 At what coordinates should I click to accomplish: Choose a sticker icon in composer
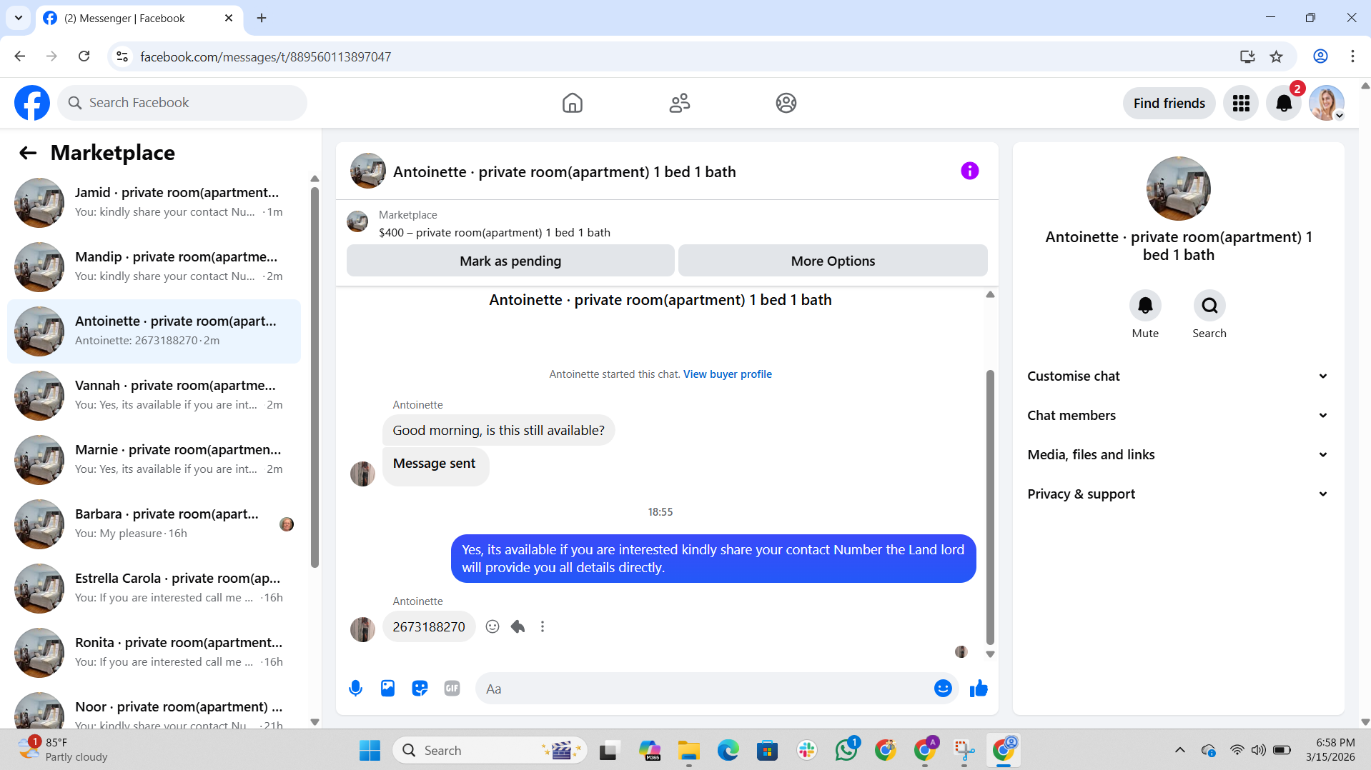pos(420,689)
